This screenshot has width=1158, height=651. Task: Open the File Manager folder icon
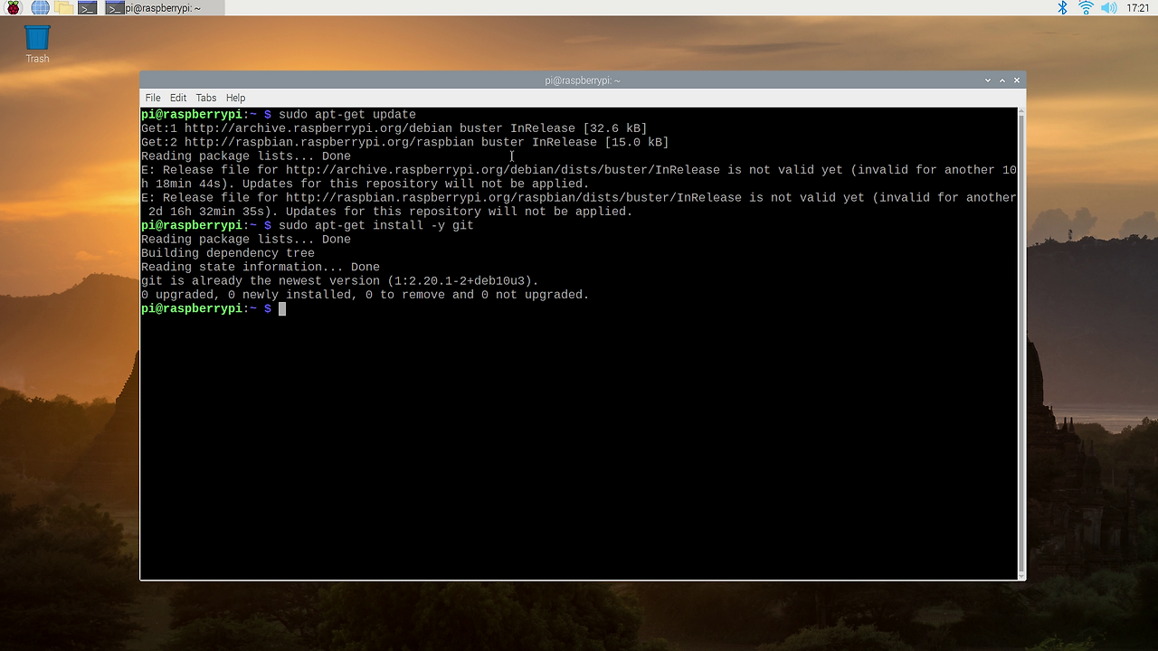(x=63, y=8)
